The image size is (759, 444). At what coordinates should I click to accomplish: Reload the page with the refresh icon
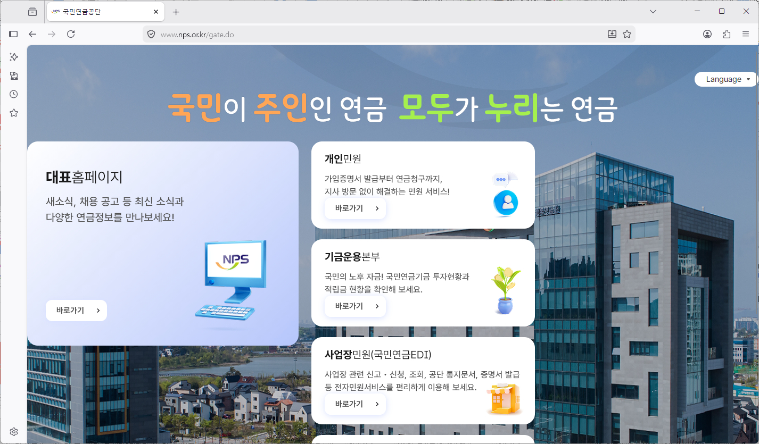coord(71,34)
